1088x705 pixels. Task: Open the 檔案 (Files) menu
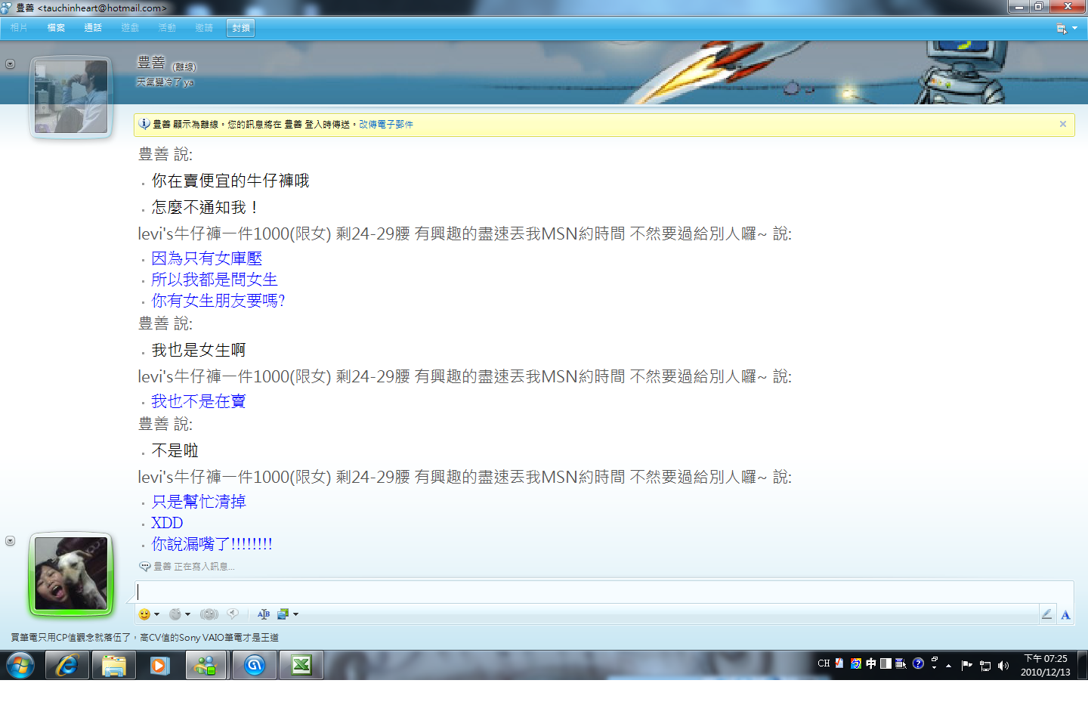tap(56, 28)
